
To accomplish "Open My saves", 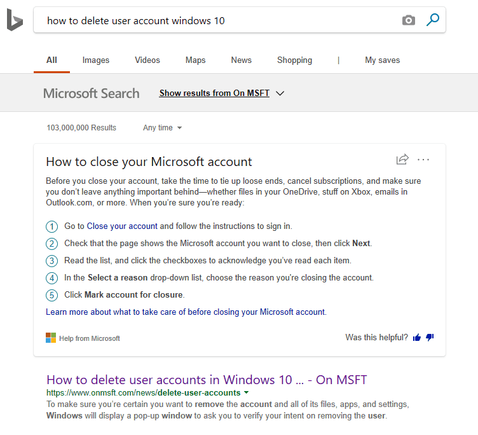I will (382, 60).
